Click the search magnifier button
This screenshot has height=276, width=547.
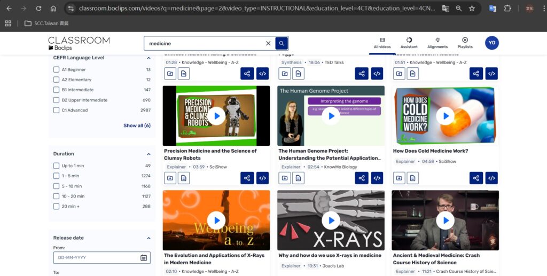(x=282, y=43)
